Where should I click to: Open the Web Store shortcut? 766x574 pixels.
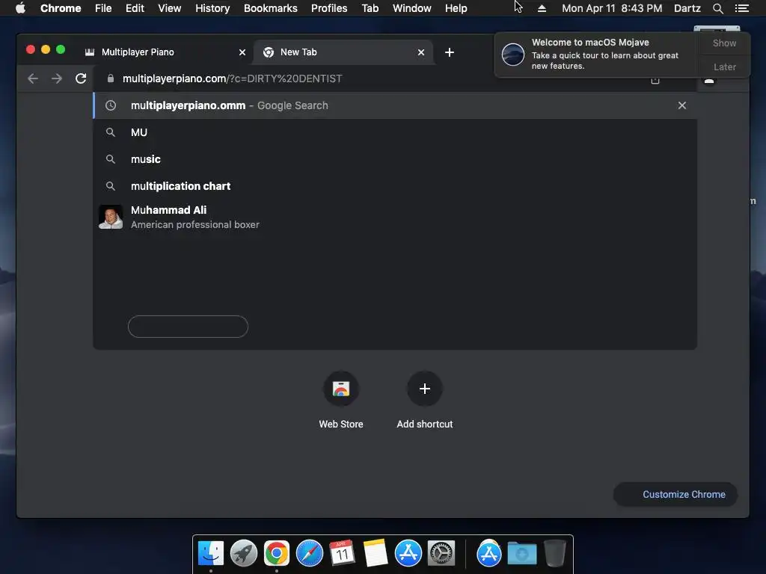(x=341, y=401)
